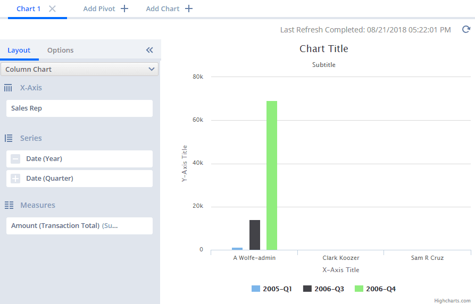Click the refresh icon beside Last Refresh
Screen dimensions: 475x304
click(466, 30)
